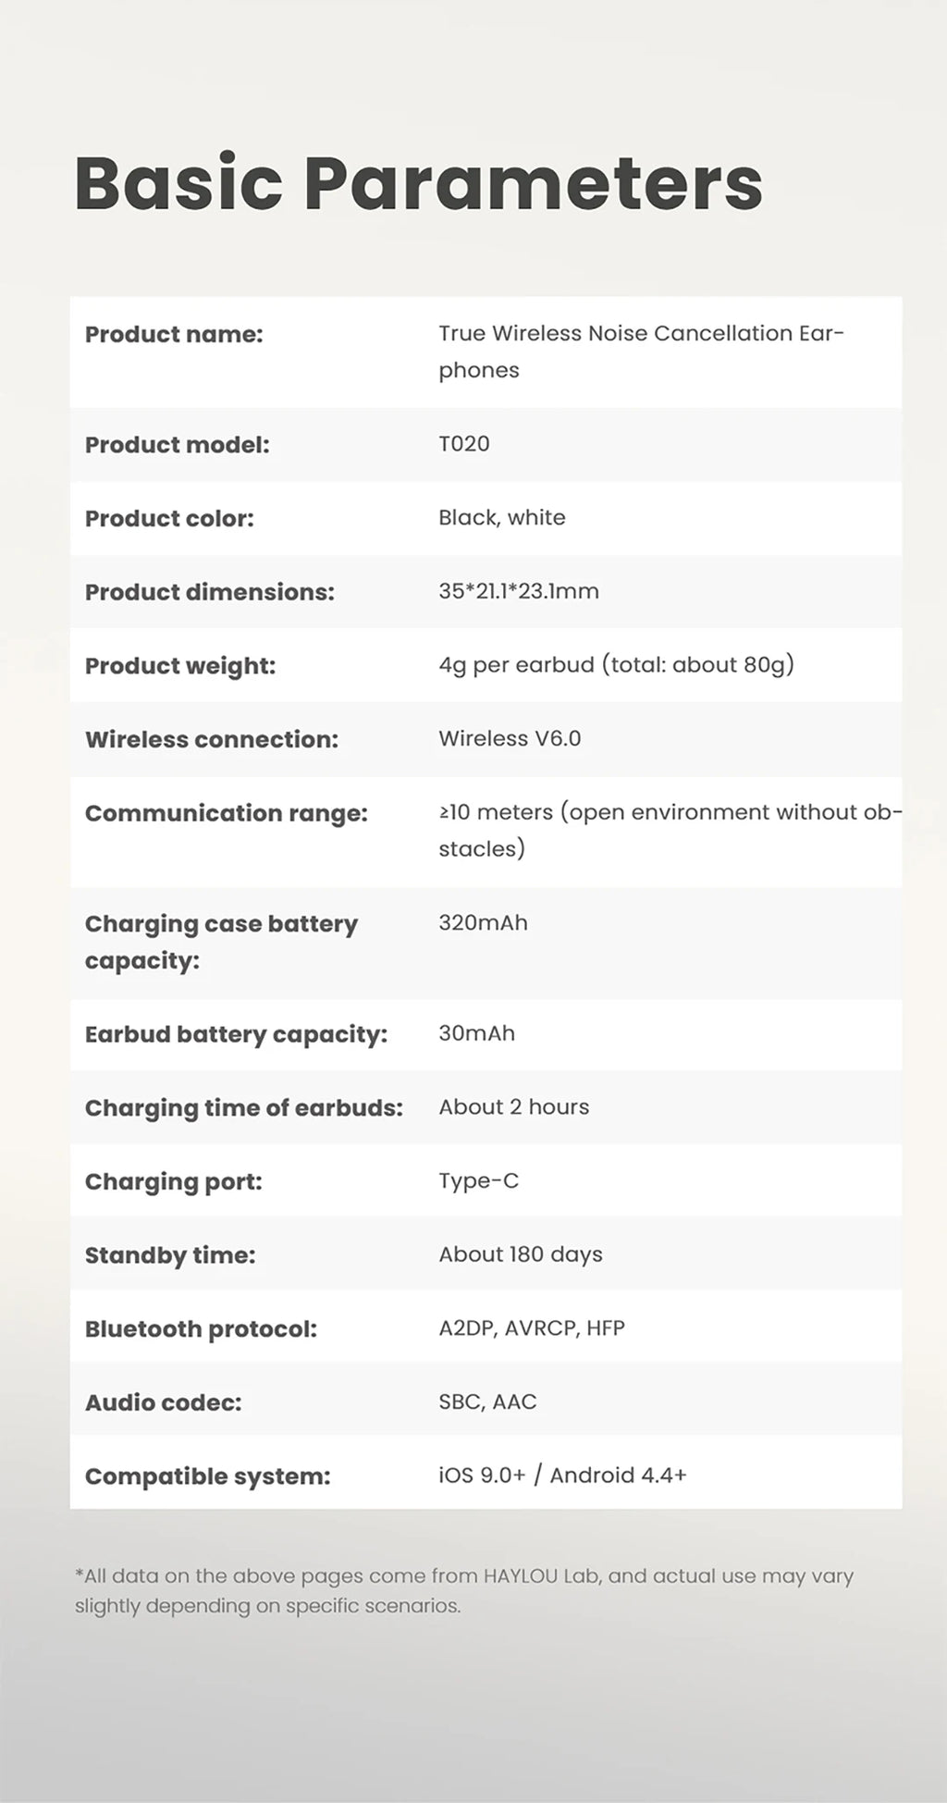Click the Basic Parameters heading
This screenshot has width=947, height=1803.
click(419, 183)
